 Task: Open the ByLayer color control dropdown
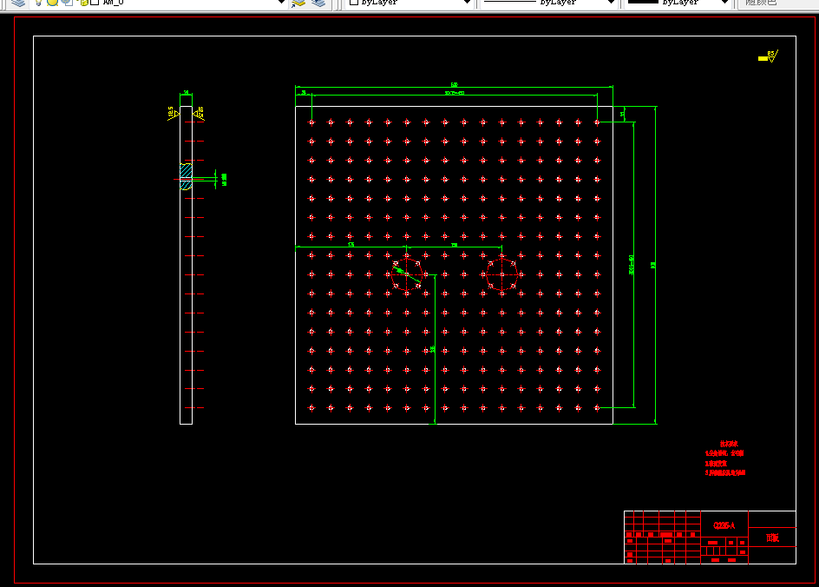point(467,2)
